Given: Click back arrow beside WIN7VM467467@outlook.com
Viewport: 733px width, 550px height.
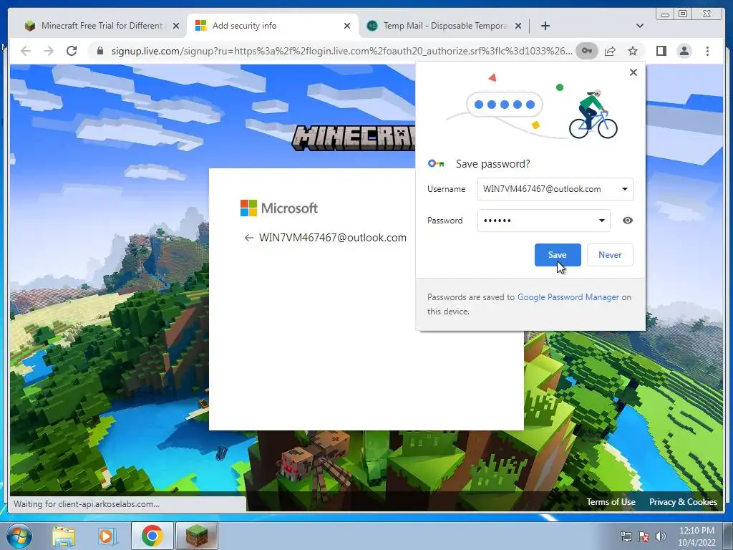Looking at the screenshot, I should pyautogui.click(x=248, y=238).
